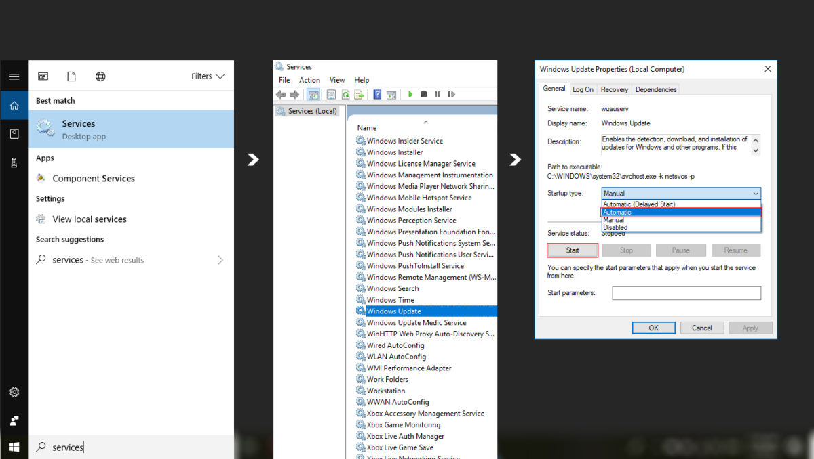Toggle the Apps filter icon in search
The width and height of the screenshot is (814, 459).
tap(43, 76)
